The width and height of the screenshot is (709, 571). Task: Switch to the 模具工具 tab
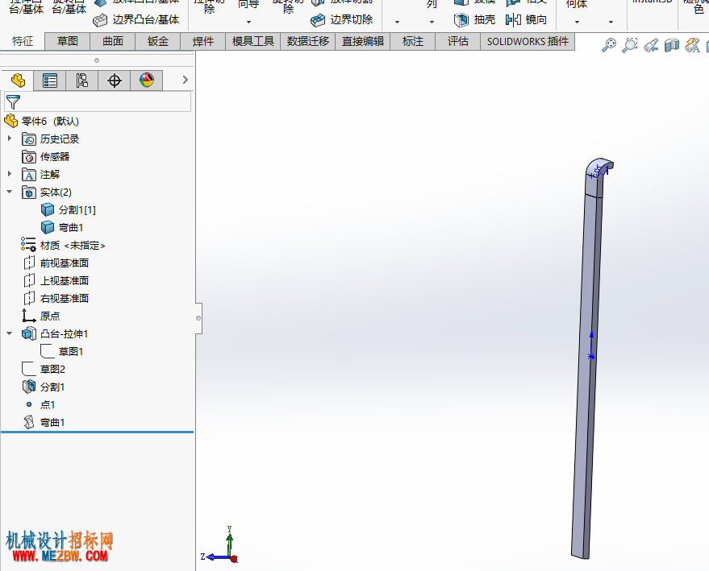click(x=253, y=42)
